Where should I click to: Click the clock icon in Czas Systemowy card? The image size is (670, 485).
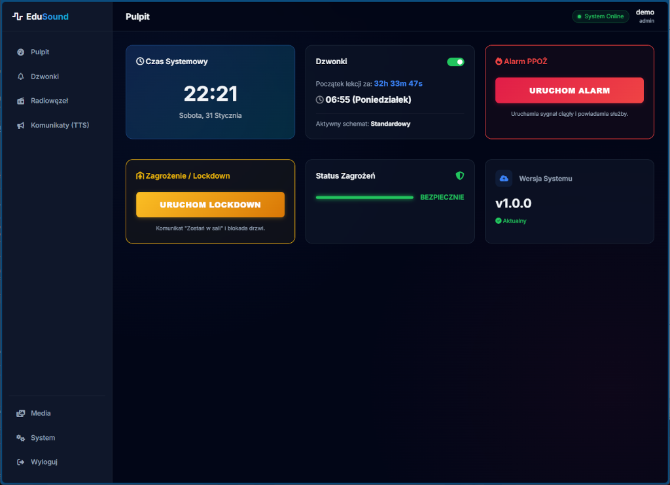[x=140, y=62]
